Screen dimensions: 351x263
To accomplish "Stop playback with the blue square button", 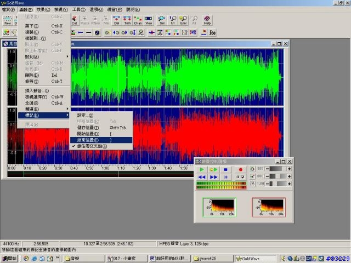I will (225, 169).
